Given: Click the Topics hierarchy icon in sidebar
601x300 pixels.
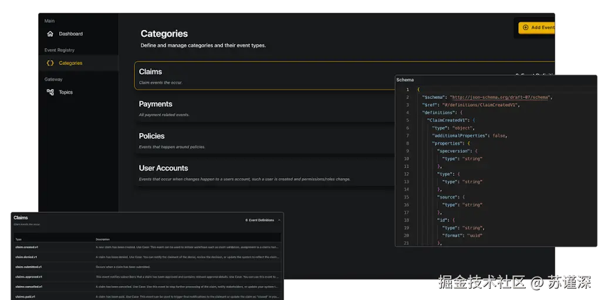Looking at the screenshot, I should [50, 92].
